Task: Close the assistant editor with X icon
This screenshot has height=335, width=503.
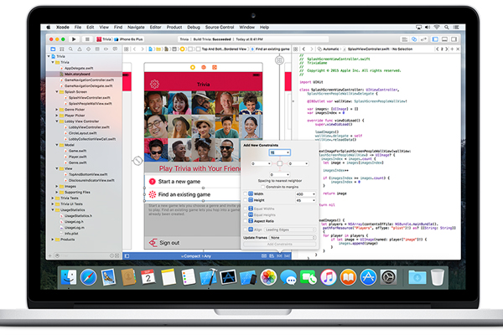Action: click(458, 49)
